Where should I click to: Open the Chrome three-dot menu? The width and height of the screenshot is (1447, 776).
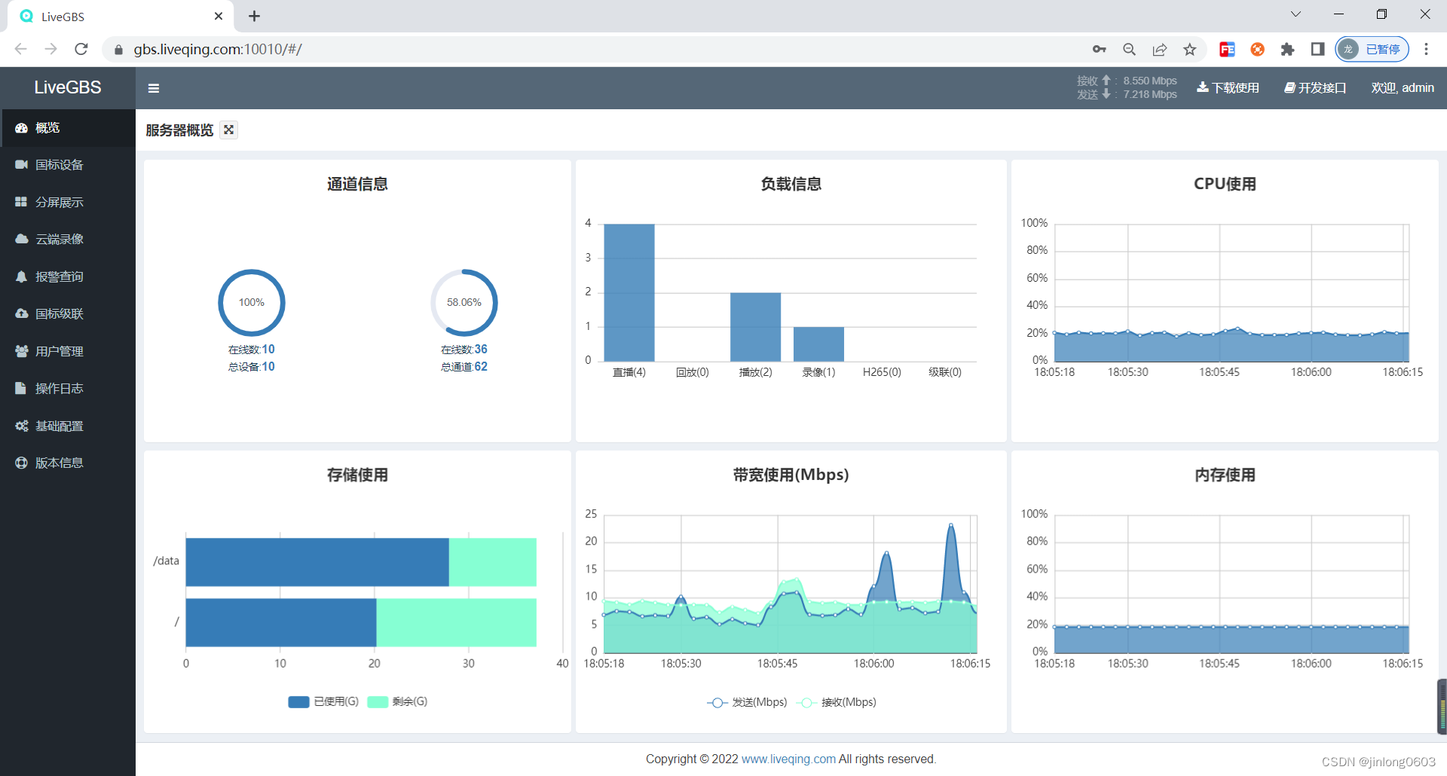click(1426, 50)
